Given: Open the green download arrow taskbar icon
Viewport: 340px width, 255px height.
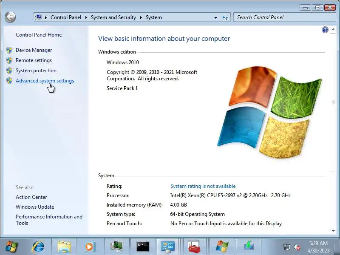Looking at the screenshot, I should 249,246.
